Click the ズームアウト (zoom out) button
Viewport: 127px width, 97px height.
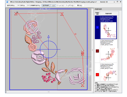click(x=70, y=5)
